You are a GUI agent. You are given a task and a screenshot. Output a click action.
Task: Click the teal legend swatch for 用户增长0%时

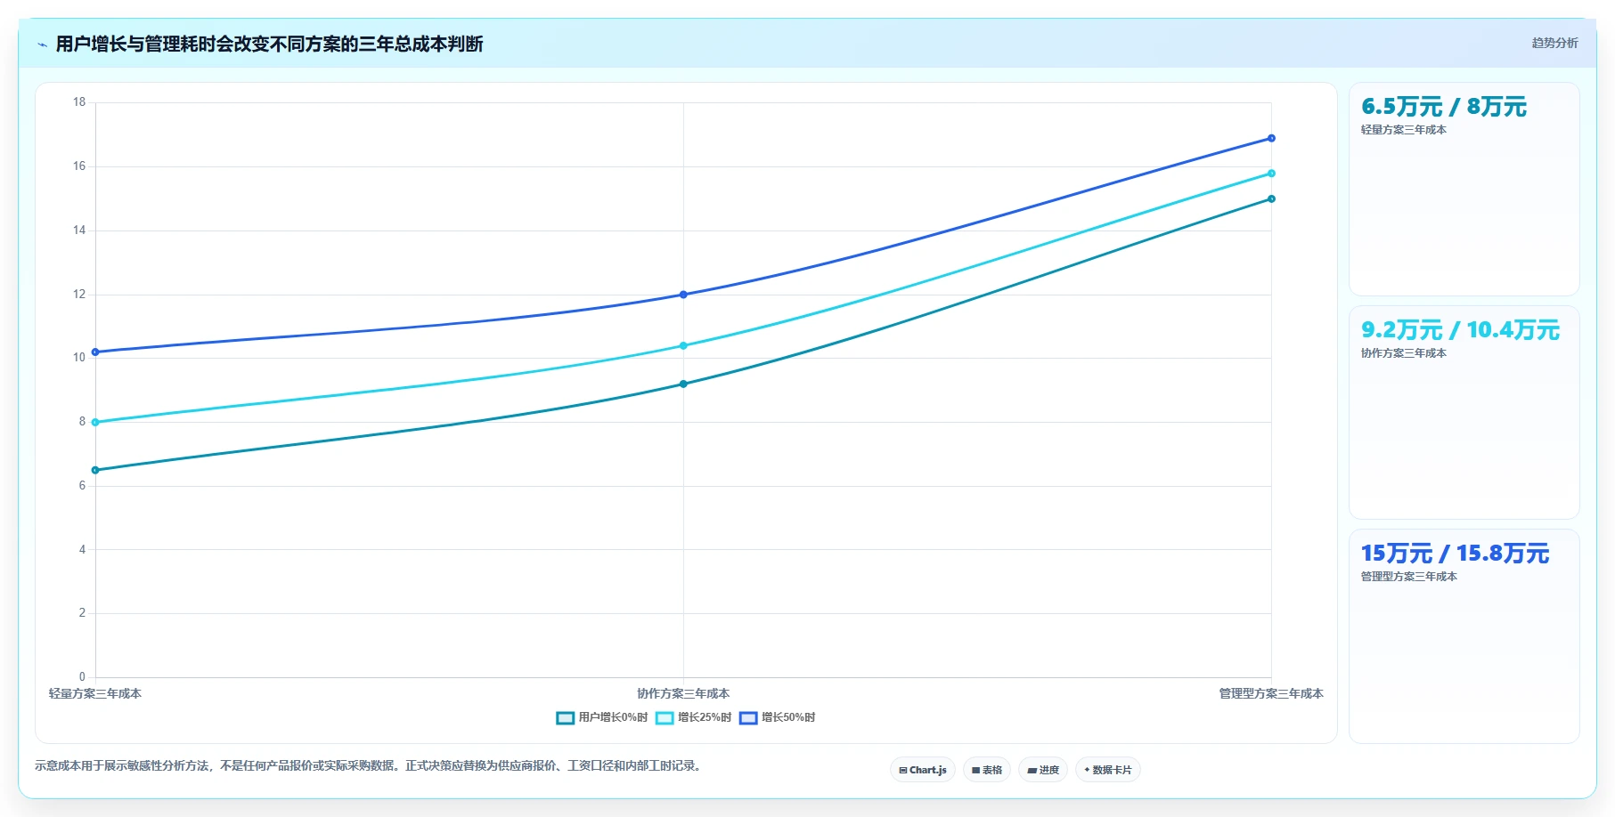pyautogui.click(x=565, y=717)
